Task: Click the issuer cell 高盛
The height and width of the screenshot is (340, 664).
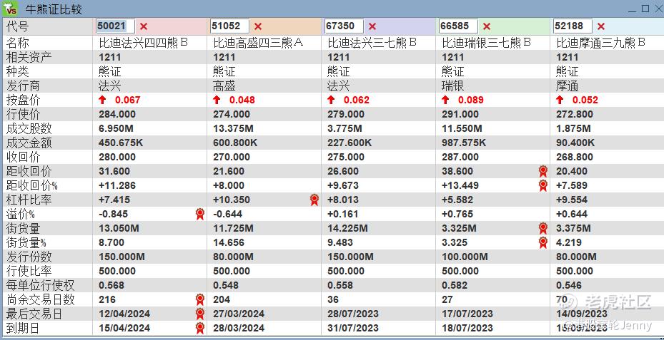Action: click(224, 86)
